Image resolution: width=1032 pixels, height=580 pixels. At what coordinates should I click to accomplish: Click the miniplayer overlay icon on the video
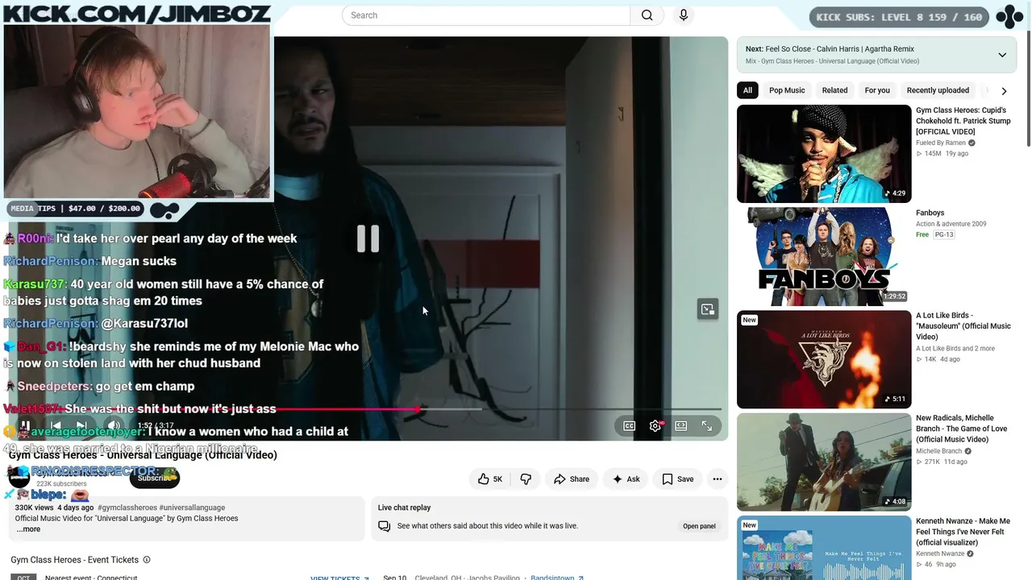708,309
